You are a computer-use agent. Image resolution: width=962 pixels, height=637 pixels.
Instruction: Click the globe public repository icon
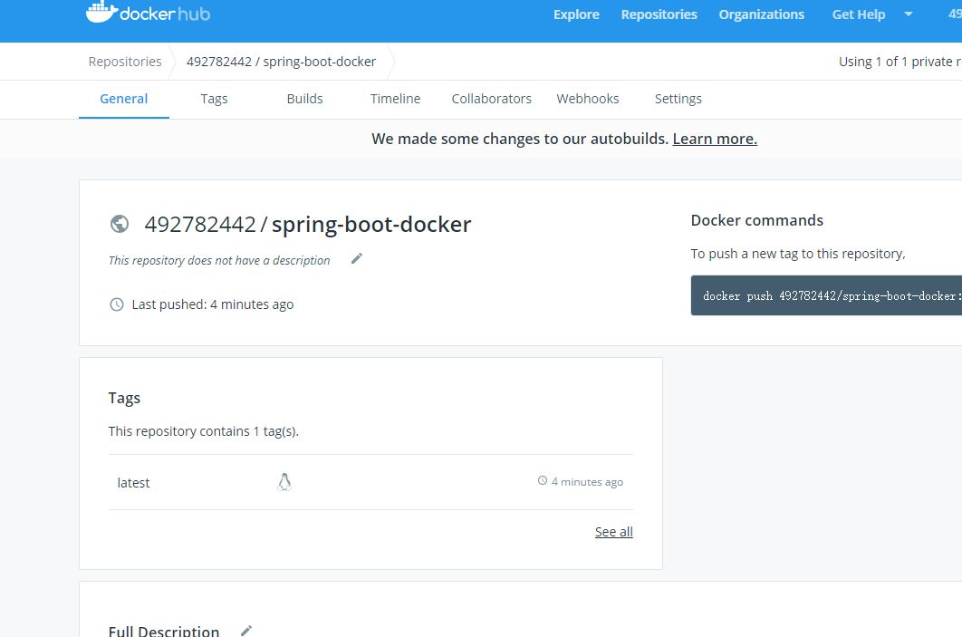point(120,224)
